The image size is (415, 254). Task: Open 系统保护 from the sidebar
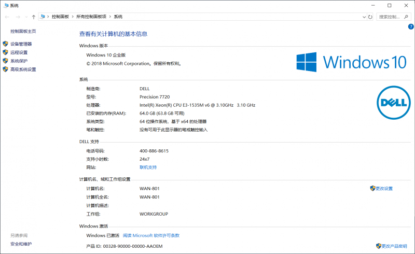[x=19, y=61]
